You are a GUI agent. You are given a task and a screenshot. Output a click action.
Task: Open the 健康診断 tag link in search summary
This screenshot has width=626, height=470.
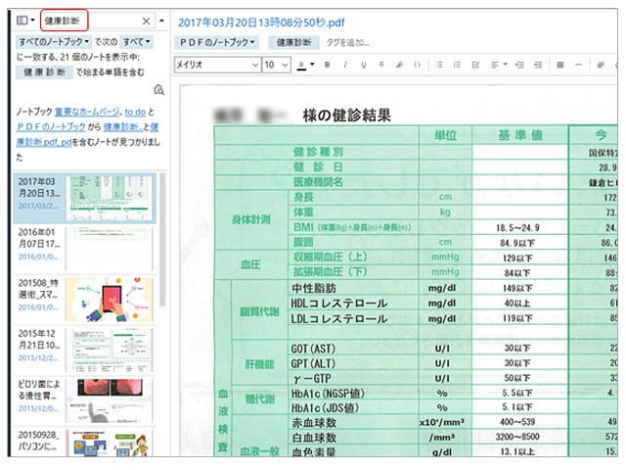tap(122, 127)
